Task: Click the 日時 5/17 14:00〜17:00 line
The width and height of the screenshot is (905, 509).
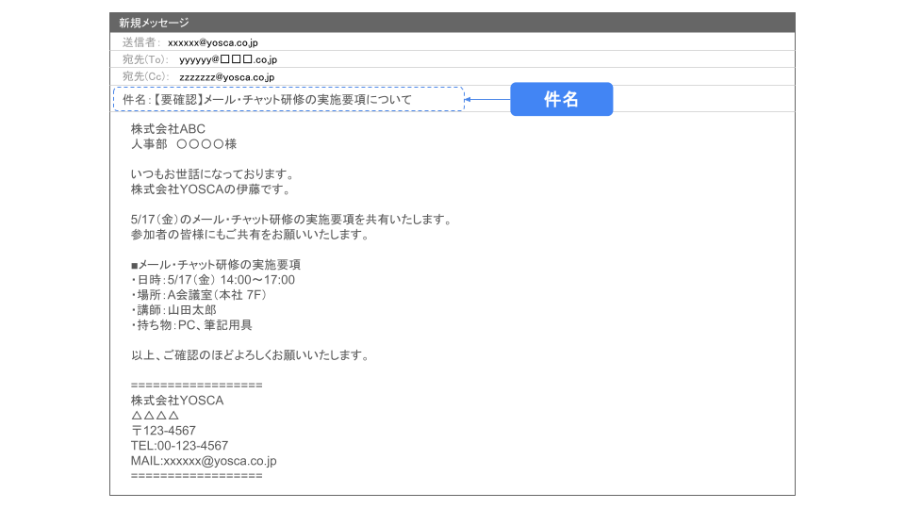Action: pyautogui.click(x=213, y=280)
